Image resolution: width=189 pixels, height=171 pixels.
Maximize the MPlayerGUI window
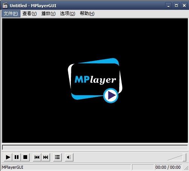(176, 6)
